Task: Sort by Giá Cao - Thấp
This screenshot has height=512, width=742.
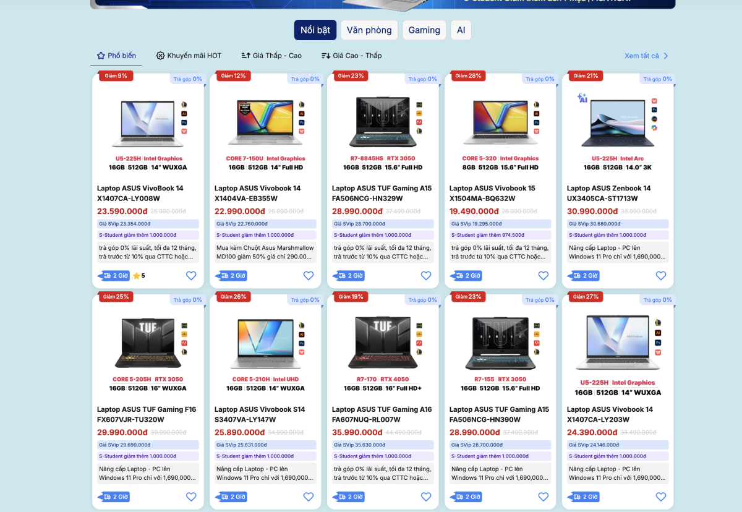Action: [351, 56]
